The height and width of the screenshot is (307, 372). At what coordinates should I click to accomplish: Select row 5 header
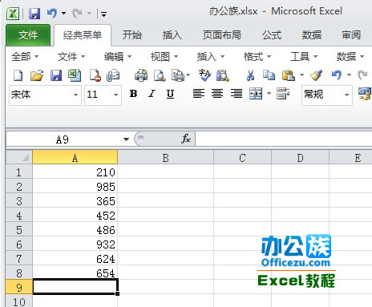tap(19, 230)
